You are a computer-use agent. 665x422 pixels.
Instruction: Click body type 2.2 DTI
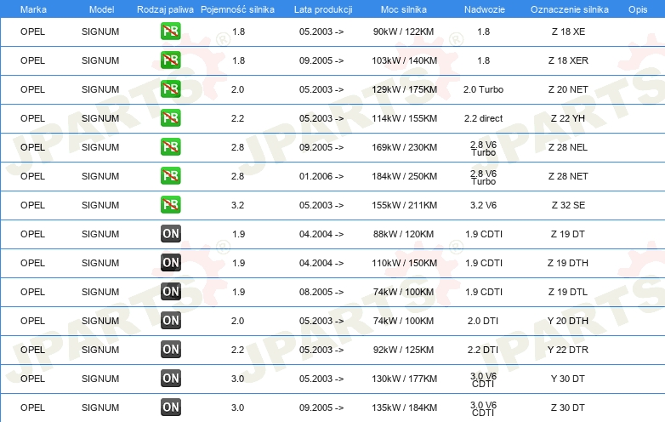pos(483,350)
